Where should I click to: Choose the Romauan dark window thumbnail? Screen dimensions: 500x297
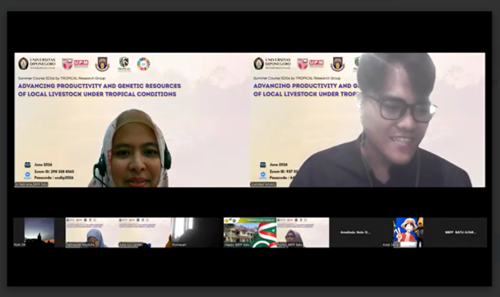point(197,233)
